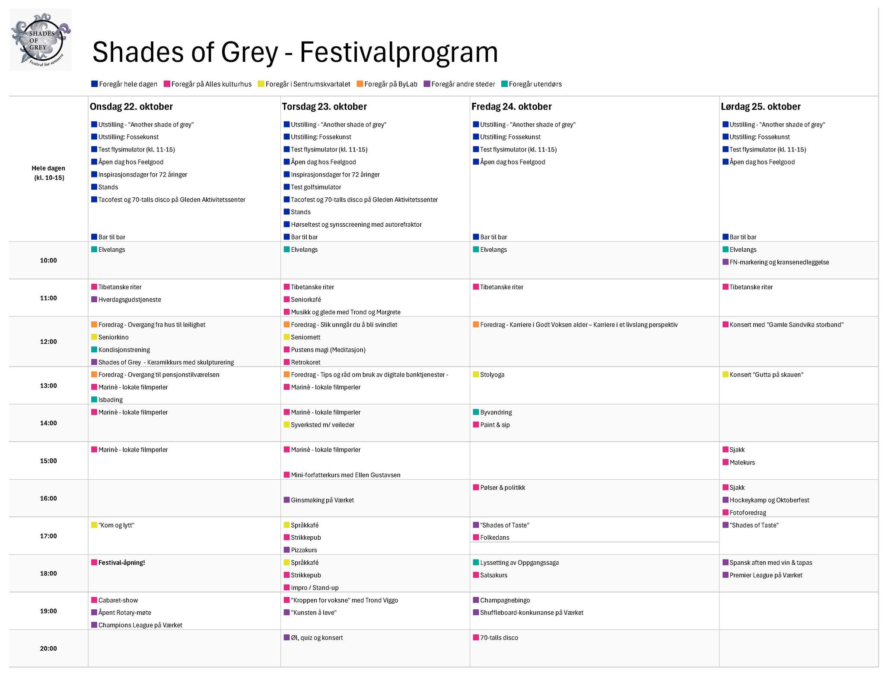Select '70-talls disco' on Friday at 20:00
The width and height of the screenshot is (885, 674).
(x=499, y=638)
